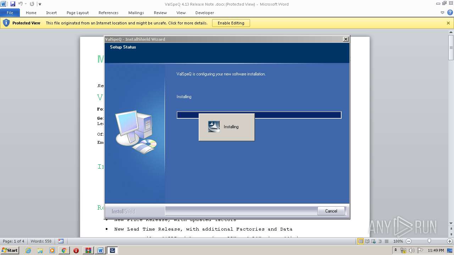
Task: Open the References ribbon tab
Action: coord(109,13)
